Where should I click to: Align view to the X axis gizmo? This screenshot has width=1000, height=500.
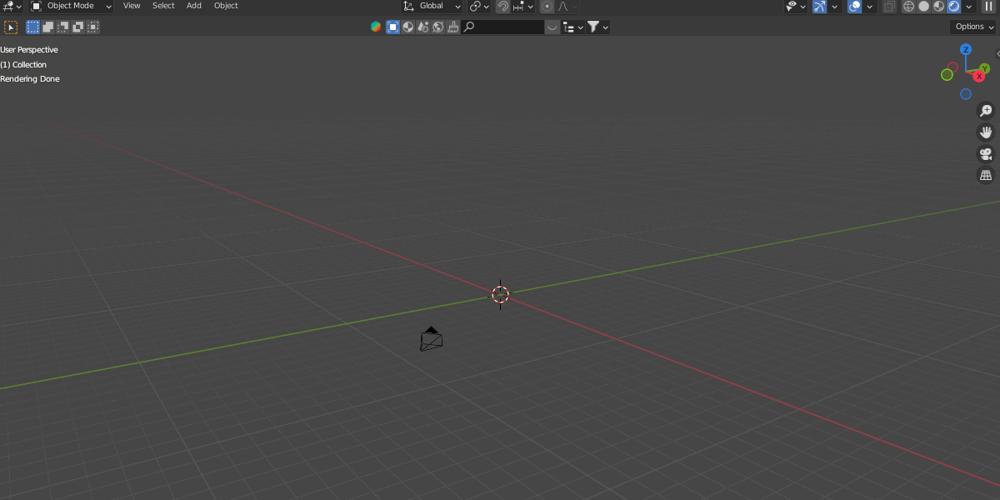(x=979, y=76)
